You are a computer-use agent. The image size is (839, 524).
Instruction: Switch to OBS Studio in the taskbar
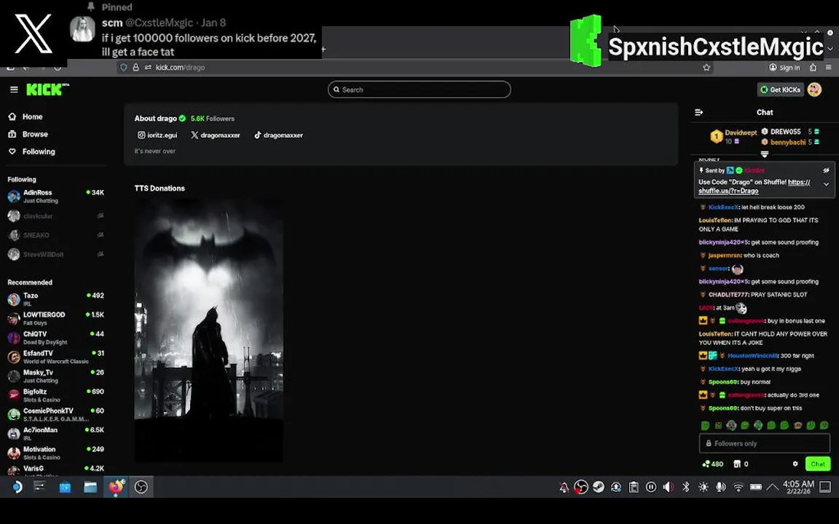click(141, 487)
